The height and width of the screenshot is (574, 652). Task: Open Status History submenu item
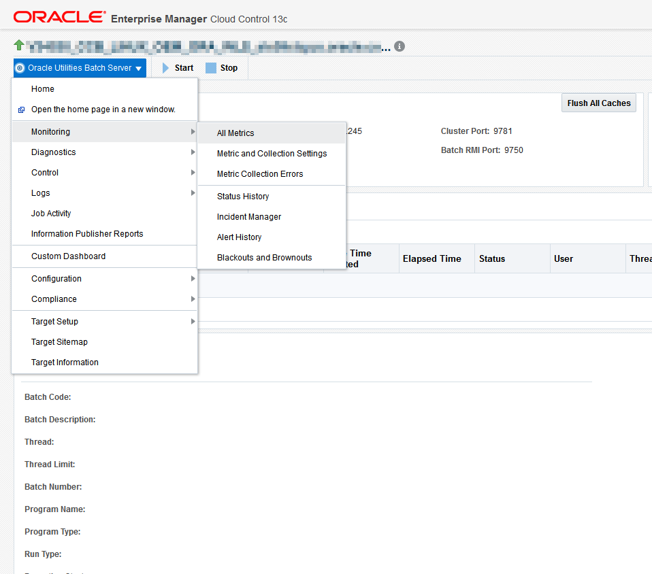tap(272, 196)
